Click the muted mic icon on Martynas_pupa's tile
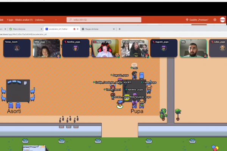This screenshot has height=151, width=227. click(95, 42)
